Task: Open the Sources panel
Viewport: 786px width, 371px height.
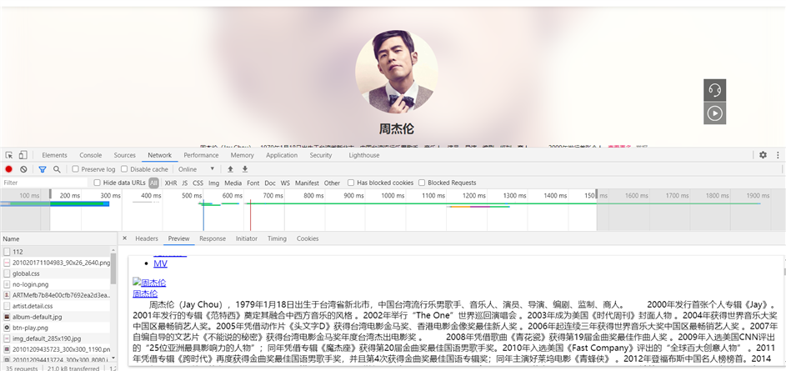Action: (125, 155)
